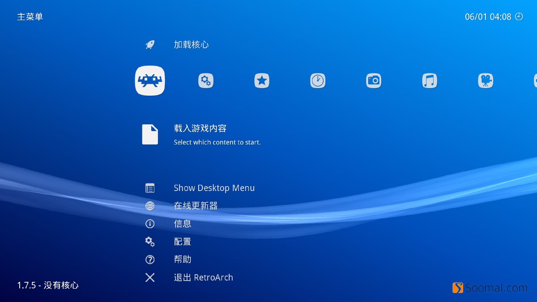537x302 pixels.
Task: Click the 退出 RetroArch text label
Action: (x=203, y=277)
